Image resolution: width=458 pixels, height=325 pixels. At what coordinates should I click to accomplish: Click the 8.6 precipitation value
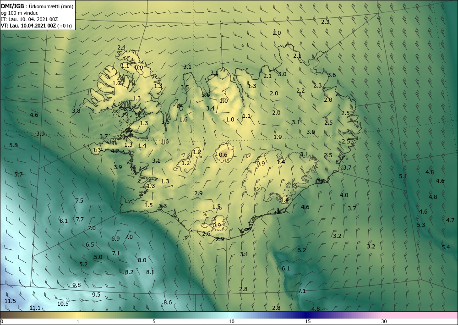click(x=168, y=303)
